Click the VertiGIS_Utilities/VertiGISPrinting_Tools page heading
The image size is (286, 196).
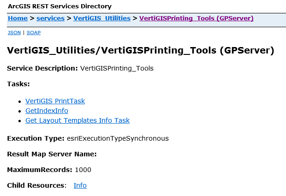click(x=141, y=50)
